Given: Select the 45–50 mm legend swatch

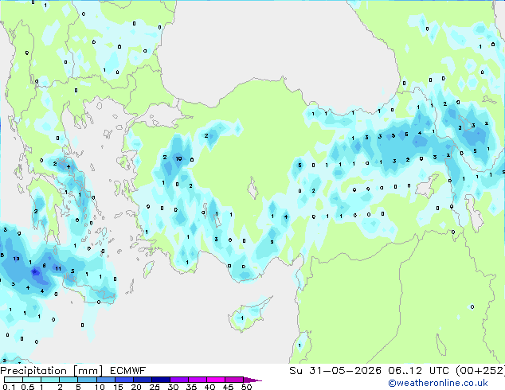Looking at the screenshot, I should [x=234, y=380].
